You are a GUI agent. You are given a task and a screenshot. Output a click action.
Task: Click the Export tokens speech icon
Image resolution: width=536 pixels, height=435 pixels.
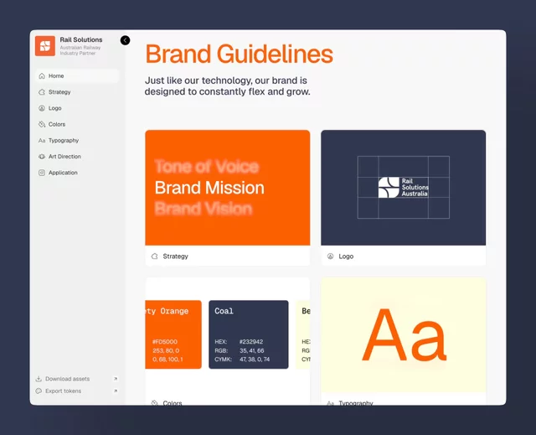tap(39, 391)
